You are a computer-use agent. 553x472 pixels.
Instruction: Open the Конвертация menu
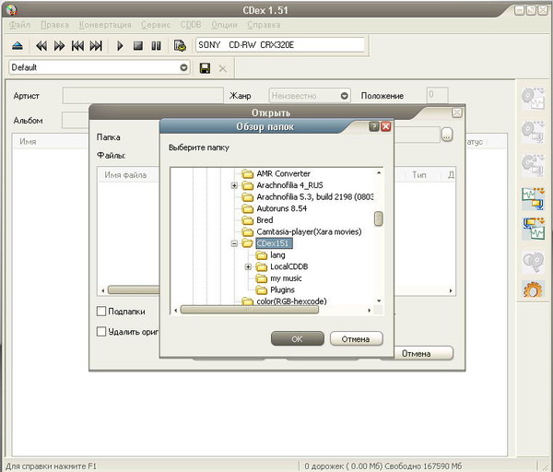(105, 25)
